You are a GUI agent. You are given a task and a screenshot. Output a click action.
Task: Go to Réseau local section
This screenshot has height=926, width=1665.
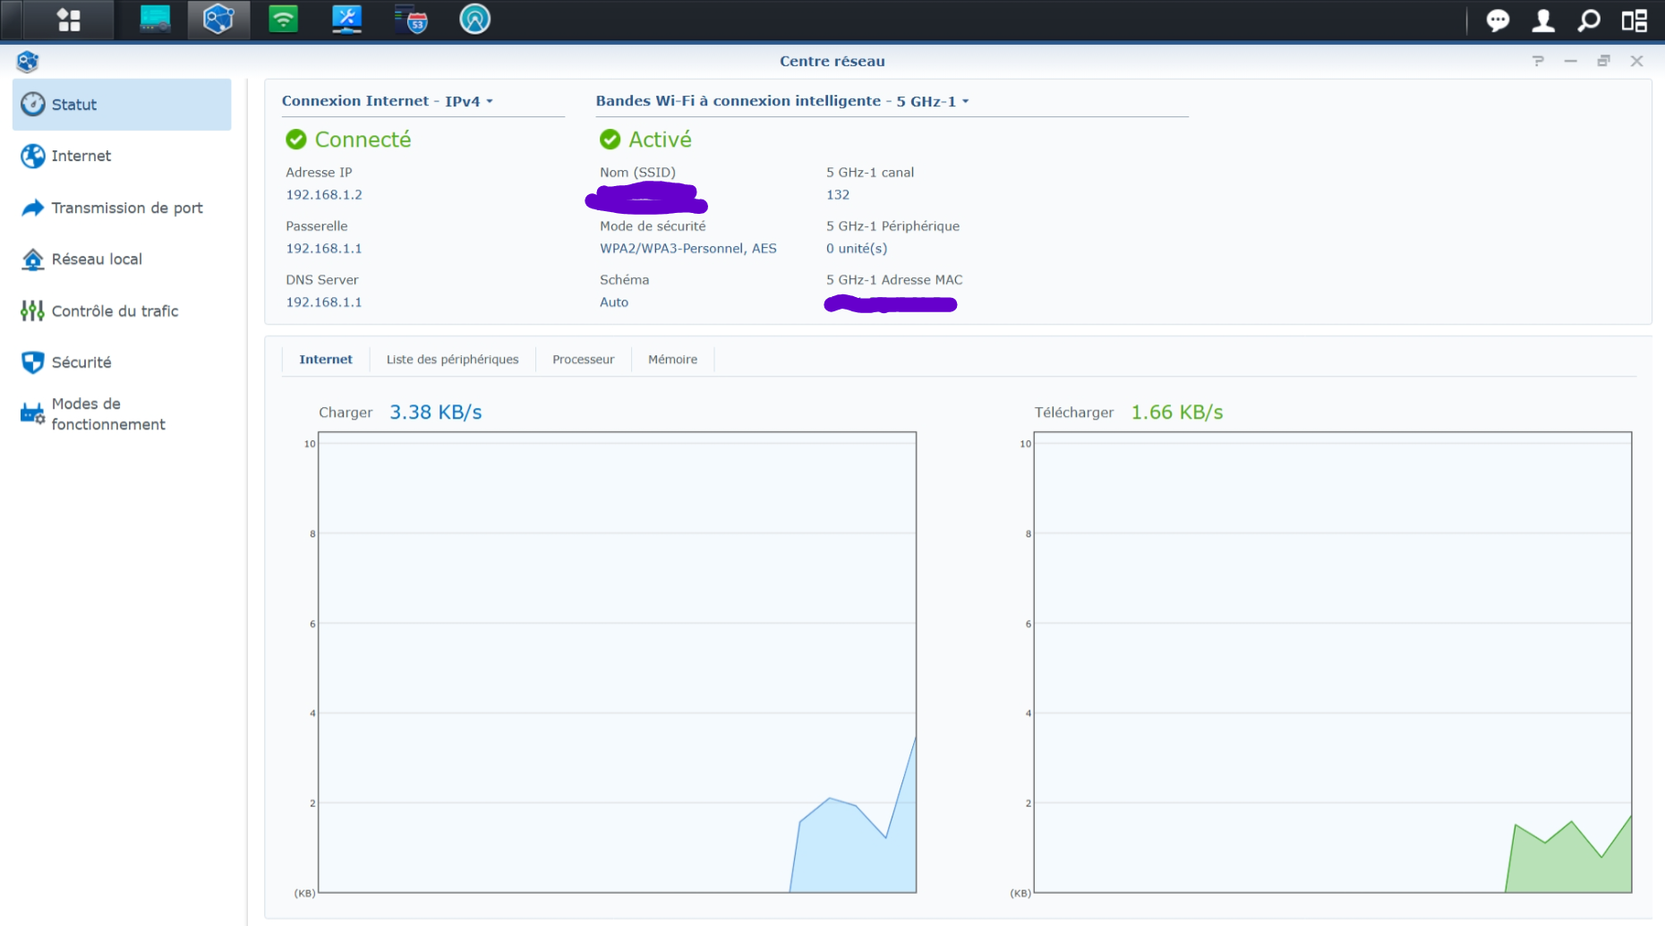click(x=97, y=259)
